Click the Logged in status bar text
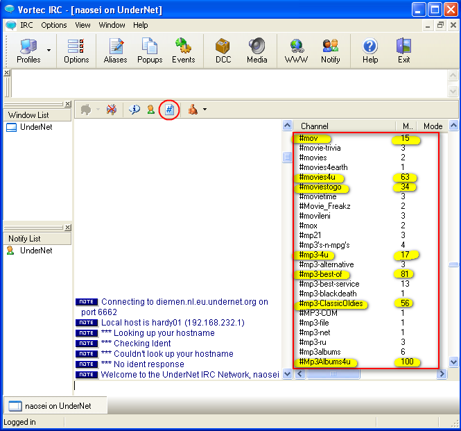 (19, 422)
